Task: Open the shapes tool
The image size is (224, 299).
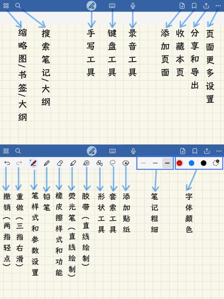Action: [100, 163]
